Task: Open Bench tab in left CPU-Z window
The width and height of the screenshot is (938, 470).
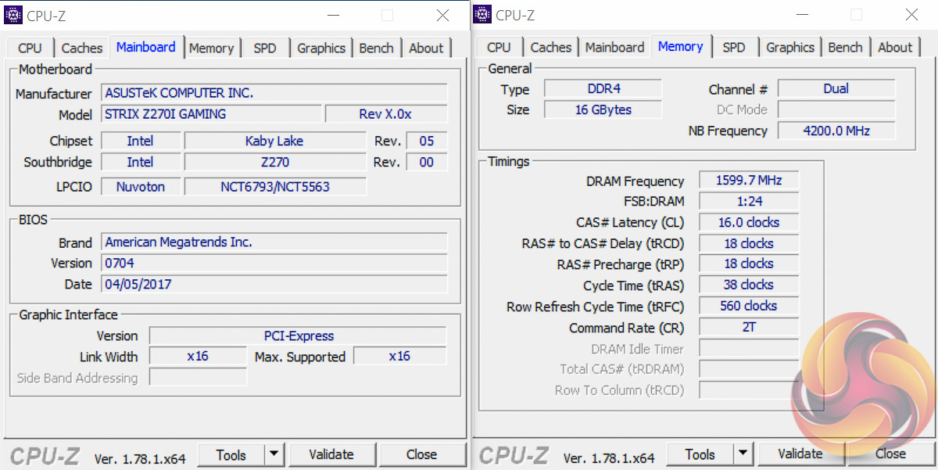Action: (x=376, y=48)
